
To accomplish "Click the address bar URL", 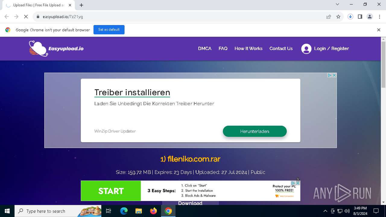I will (63, 17).
